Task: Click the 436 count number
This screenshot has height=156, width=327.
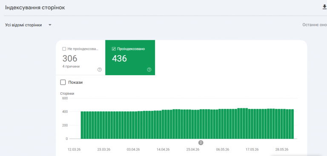Action: [119, 59]
